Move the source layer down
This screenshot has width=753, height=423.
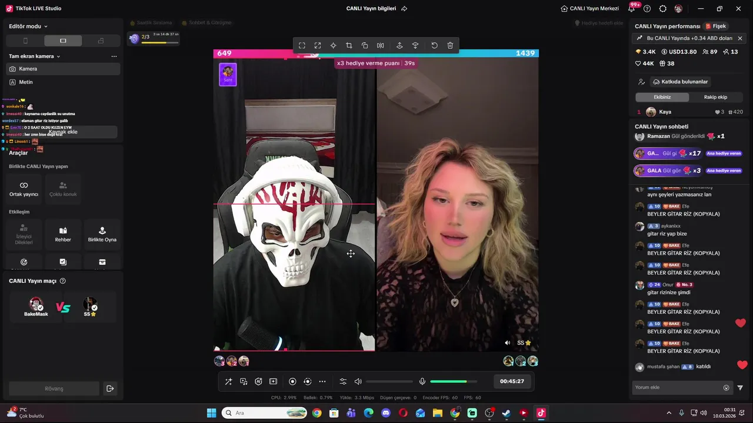click(415, 45)
